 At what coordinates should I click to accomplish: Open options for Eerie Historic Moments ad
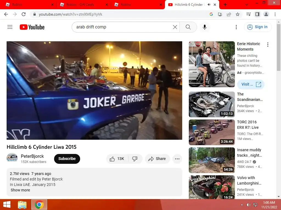tap(268, 45)
